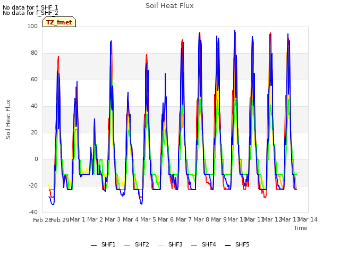Image resolution: width=340 pixels, height=255 pixels.
Task: Click the -40 y-axis tick label
Action: (x=33, y=212)
